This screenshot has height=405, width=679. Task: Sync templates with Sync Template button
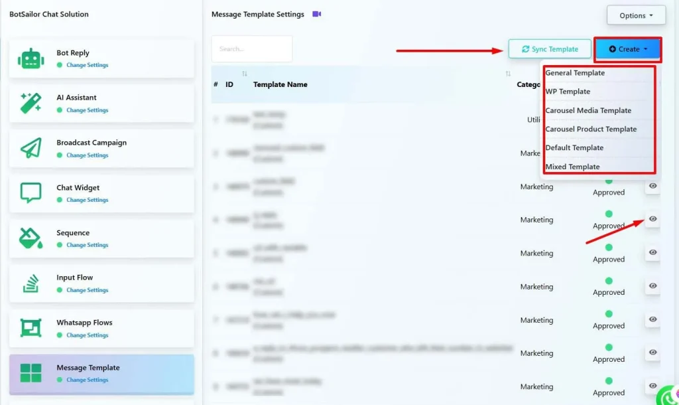pyautogui.click(x=550, y=49)
